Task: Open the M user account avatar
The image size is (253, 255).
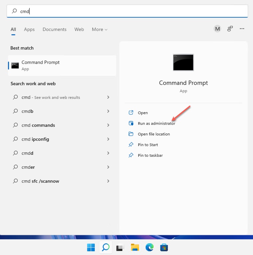Action: pos(217,29)
